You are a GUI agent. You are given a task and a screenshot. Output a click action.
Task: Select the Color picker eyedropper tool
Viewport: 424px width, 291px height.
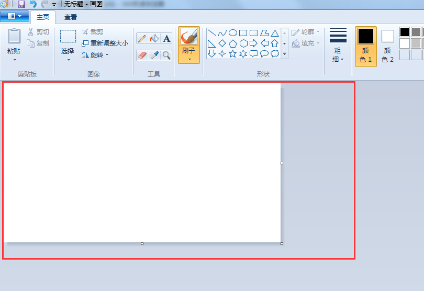[154, 55]
